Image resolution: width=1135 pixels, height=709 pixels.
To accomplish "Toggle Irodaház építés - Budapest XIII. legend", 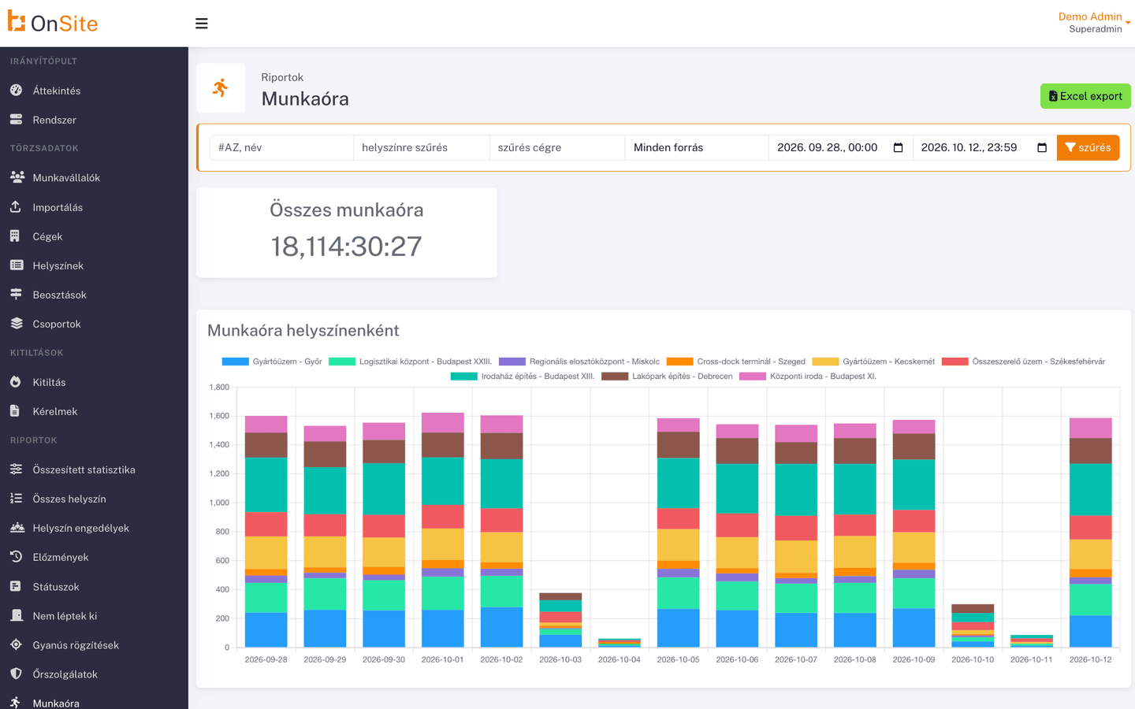I will [x=523, y=377].
